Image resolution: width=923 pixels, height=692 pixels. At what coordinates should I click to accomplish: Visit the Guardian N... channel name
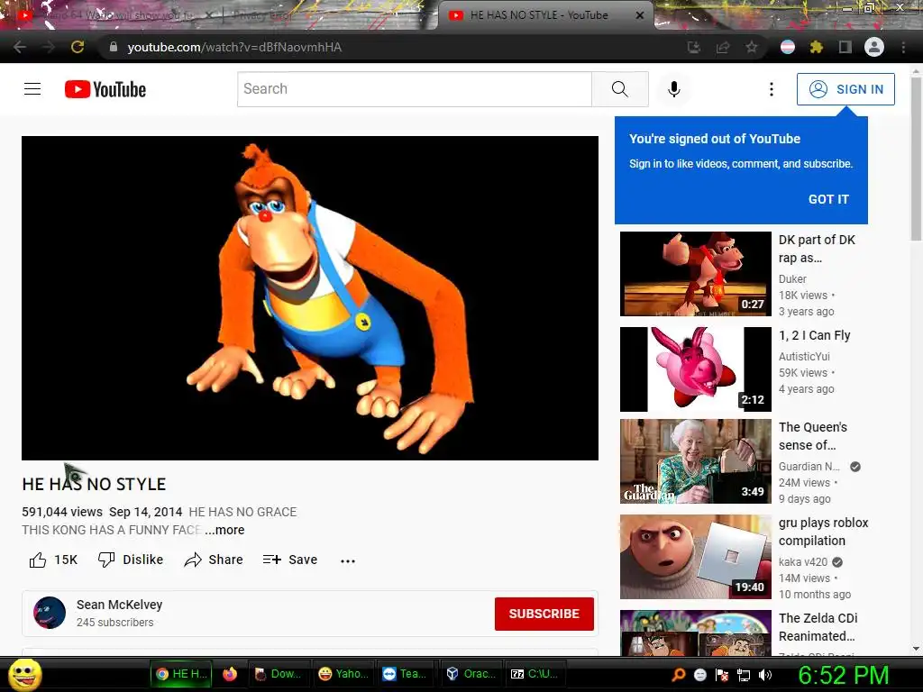coord(809,466)
